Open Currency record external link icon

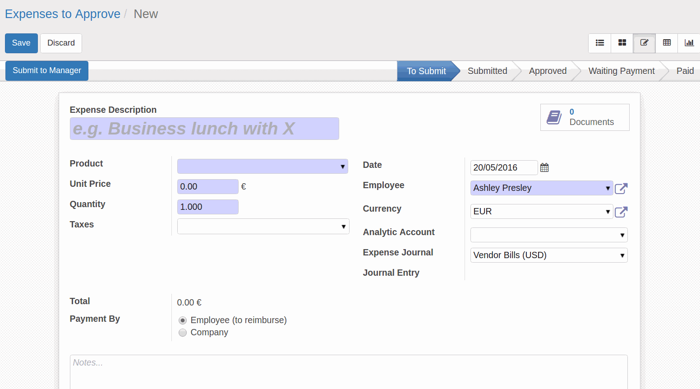pyautogui.click(x=621, y=212)
